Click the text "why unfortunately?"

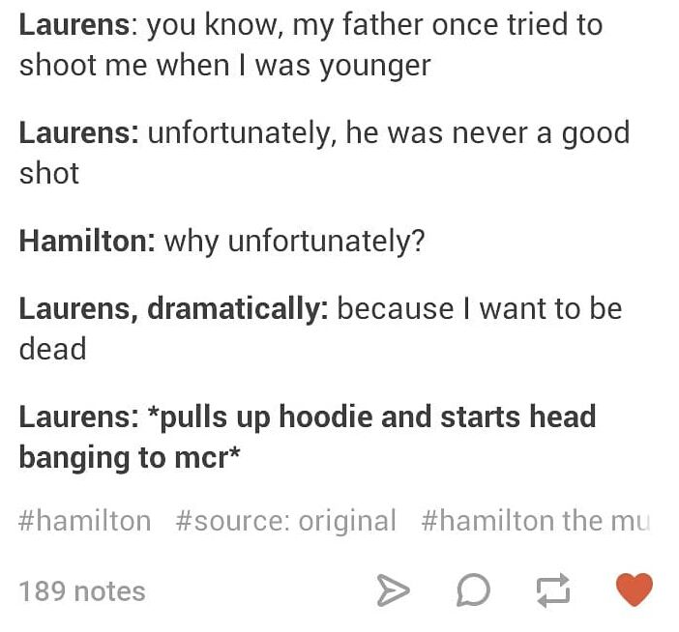(294, 241)
